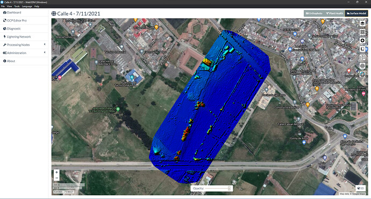Open the basemap selector thumbnail
Viewport: 371px width, 199px height.
pyautogui.click(x=362, y=75)
